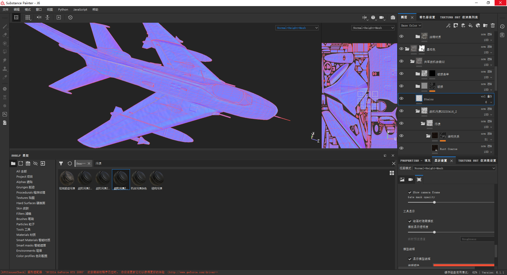
Task: Select Alphas 透贴 shelf category
Action: [x=24, y=182]
